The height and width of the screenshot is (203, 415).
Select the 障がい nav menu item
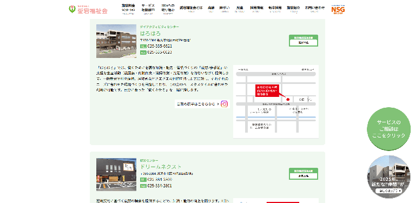pos(225,9)
